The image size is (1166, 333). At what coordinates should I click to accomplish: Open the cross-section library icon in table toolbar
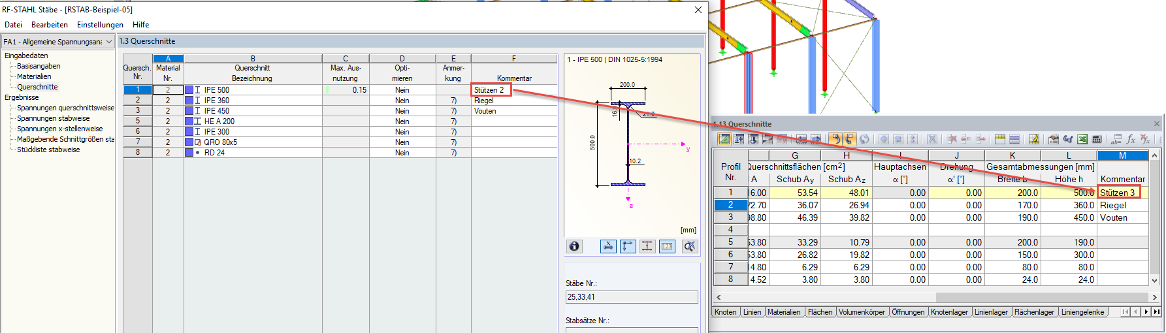tap(1054, 139)
